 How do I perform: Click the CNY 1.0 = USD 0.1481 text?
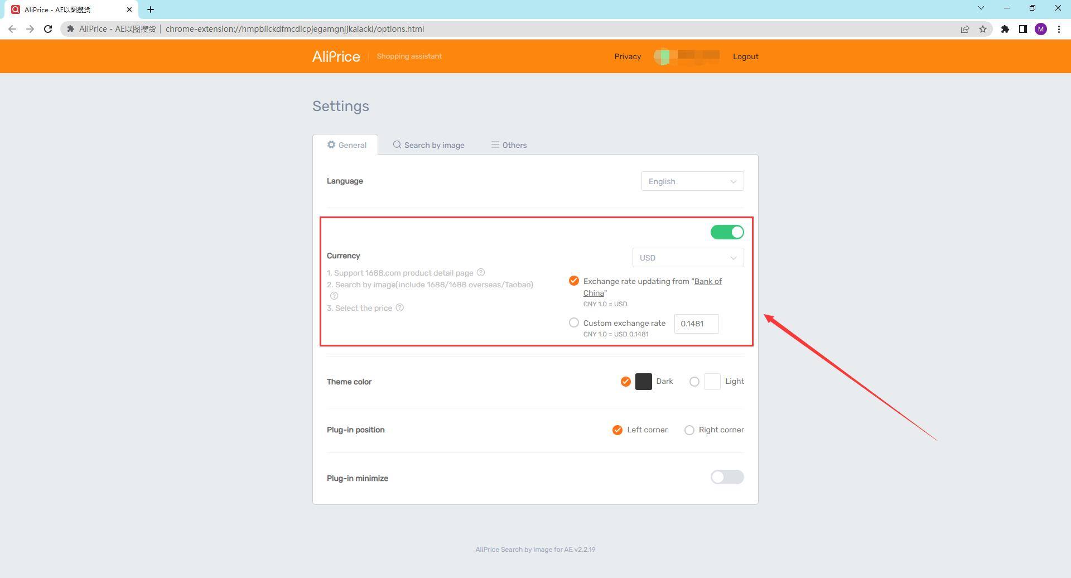tap(616, 334)
